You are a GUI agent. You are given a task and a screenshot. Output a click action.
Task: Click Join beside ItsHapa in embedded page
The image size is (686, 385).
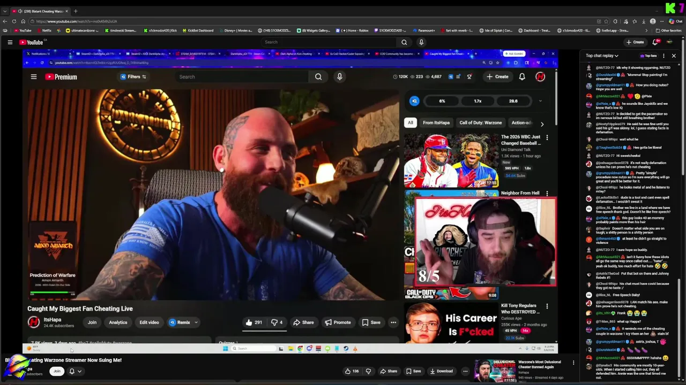coord(92,322)
